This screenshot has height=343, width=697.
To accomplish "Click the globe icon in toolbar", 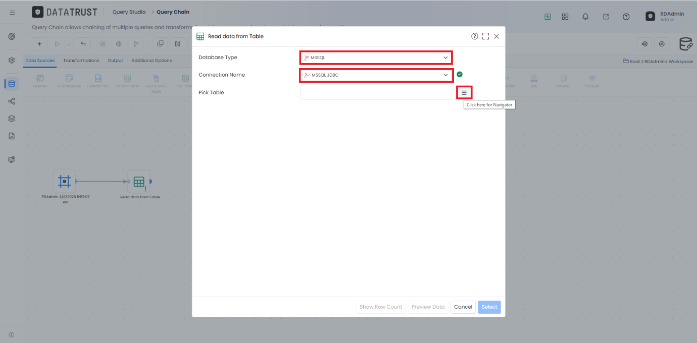I will tap(119, 44).
